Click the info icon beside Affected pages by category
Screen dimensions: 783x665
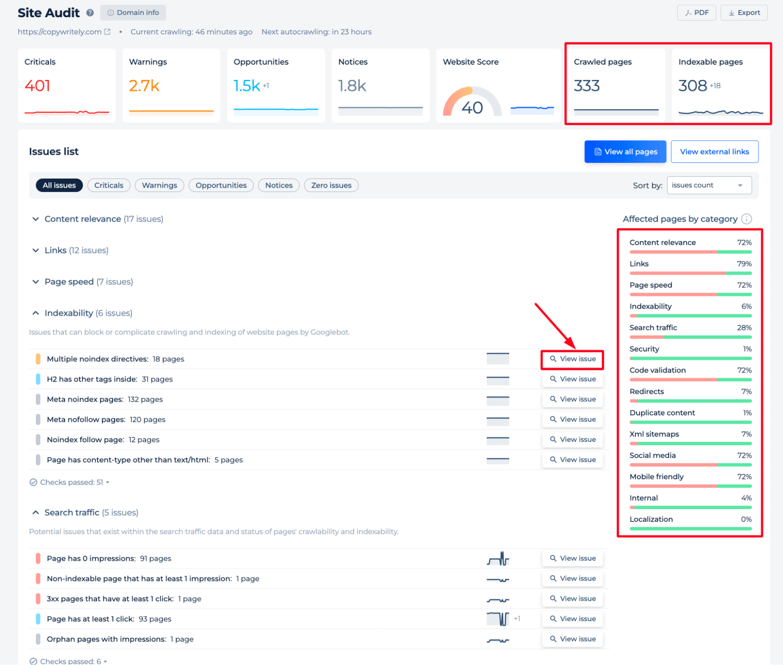click(747, 219)
